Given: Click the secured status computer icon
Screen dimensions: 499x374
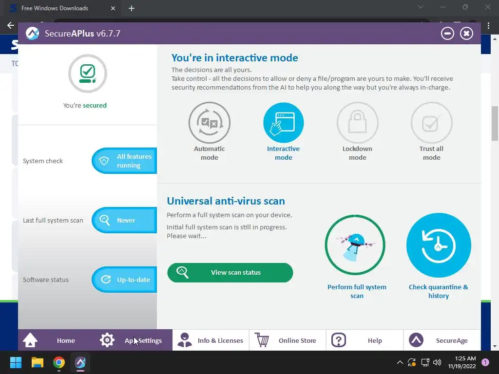Looking at the screenshot, I should pyautogui.click(x=88, y=74).
